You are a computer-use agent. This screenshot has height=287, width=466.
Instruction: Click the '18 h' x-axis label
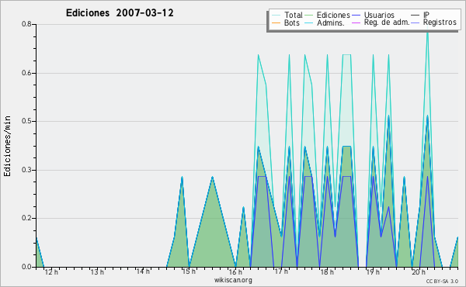point(327,271)
